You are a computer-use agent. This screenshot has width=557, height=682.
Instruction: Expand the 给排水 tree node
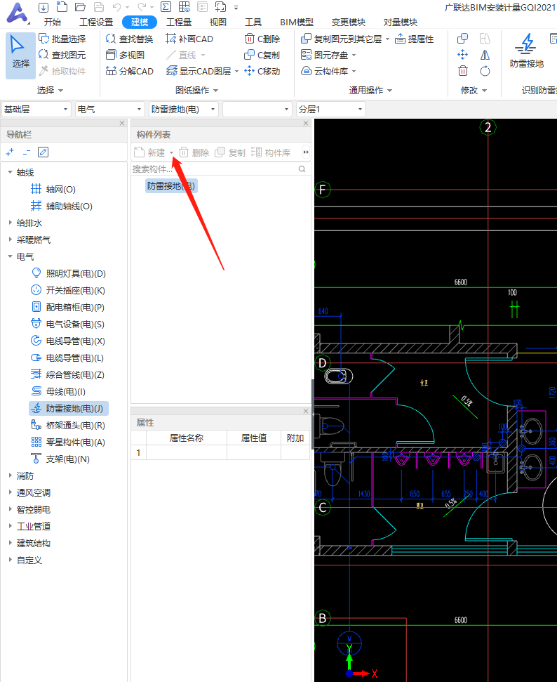10,223
